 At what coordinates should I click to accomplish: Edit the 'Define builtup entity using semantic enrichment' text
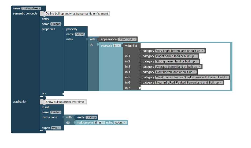point(77,13)
